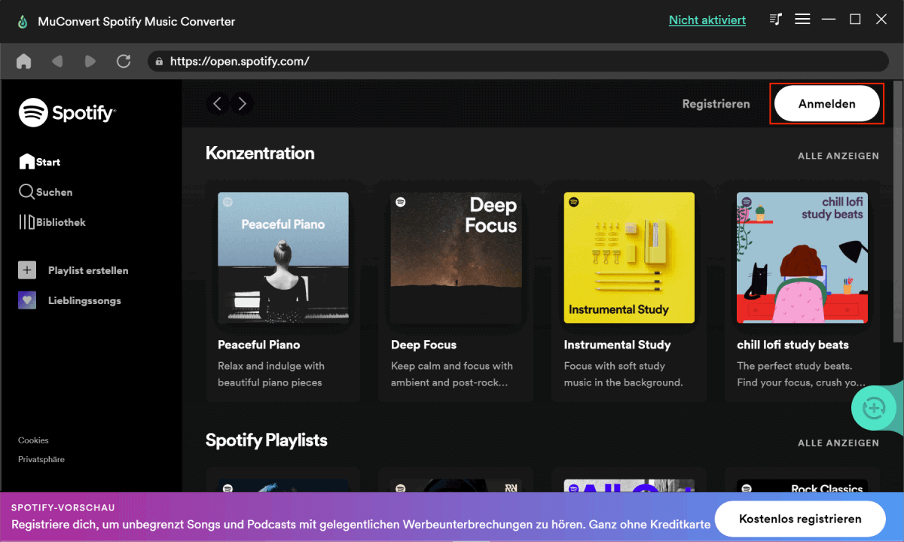
Task: Click Spotify's previous page chevron
Action: [x=218, y=104]
